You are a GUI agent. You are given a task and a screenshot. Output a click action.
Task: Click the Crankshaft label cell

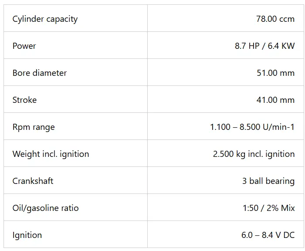[33, 181]
